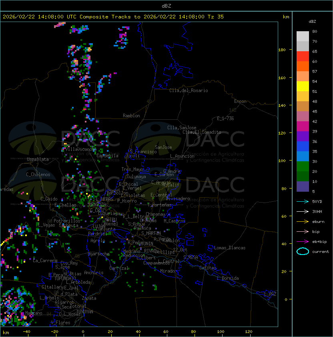The height and width of the screenshot is (337, 333).
Task: Click the orange radar echo near Villavicencio
Action: pyautogui.click(x=65, y=143)
